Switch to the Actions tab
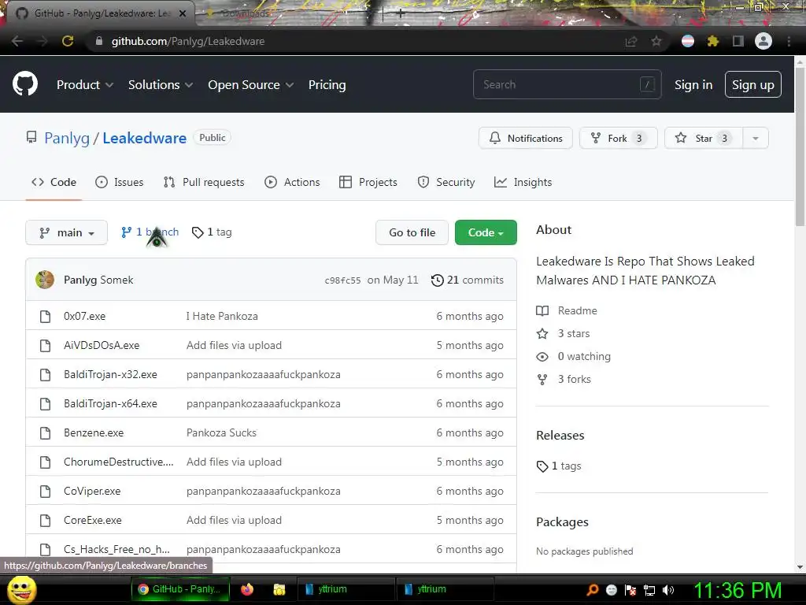Screen dimensions: 806x605 [x=292, y=182]
